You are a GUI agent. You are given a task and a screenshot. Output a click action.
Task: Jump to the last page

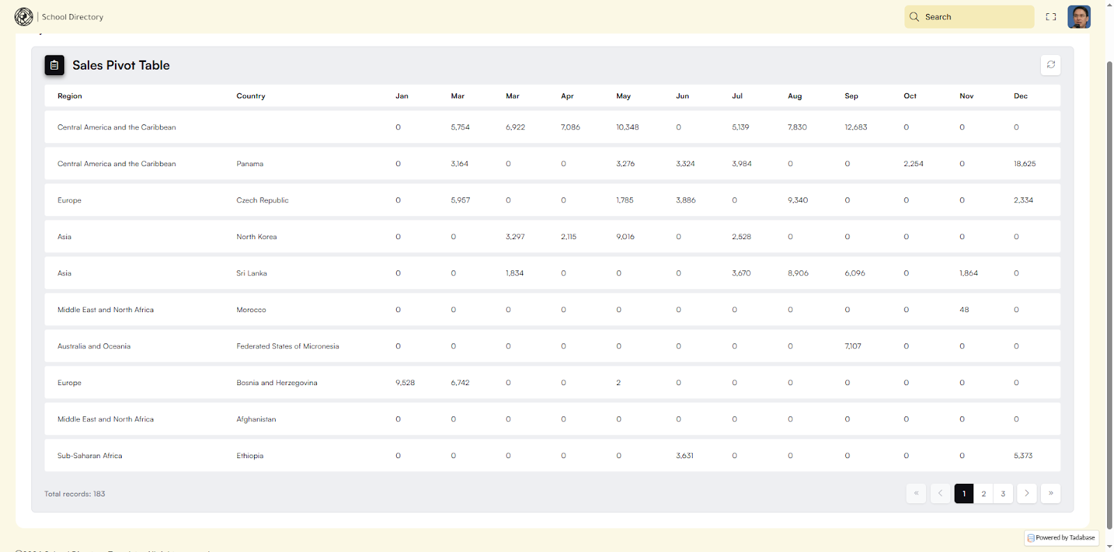1051,494
